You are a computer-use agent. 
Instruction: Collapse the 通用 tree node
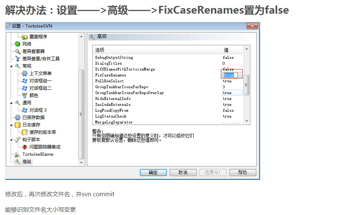[x=11, y=103]
